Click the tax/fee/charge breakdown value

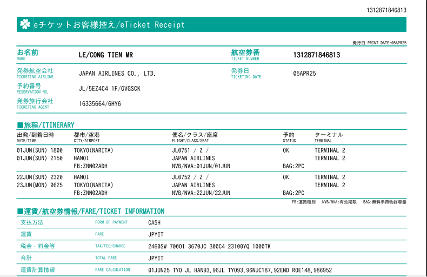pos(209,246)
